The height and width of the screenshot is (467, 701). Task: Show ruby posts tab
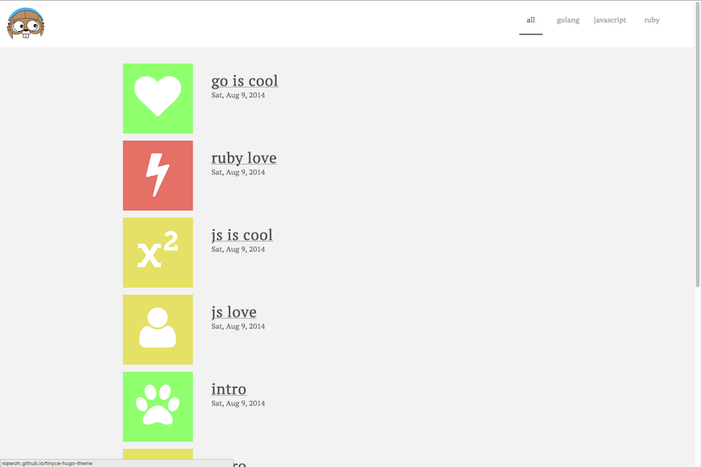(652, 20)
